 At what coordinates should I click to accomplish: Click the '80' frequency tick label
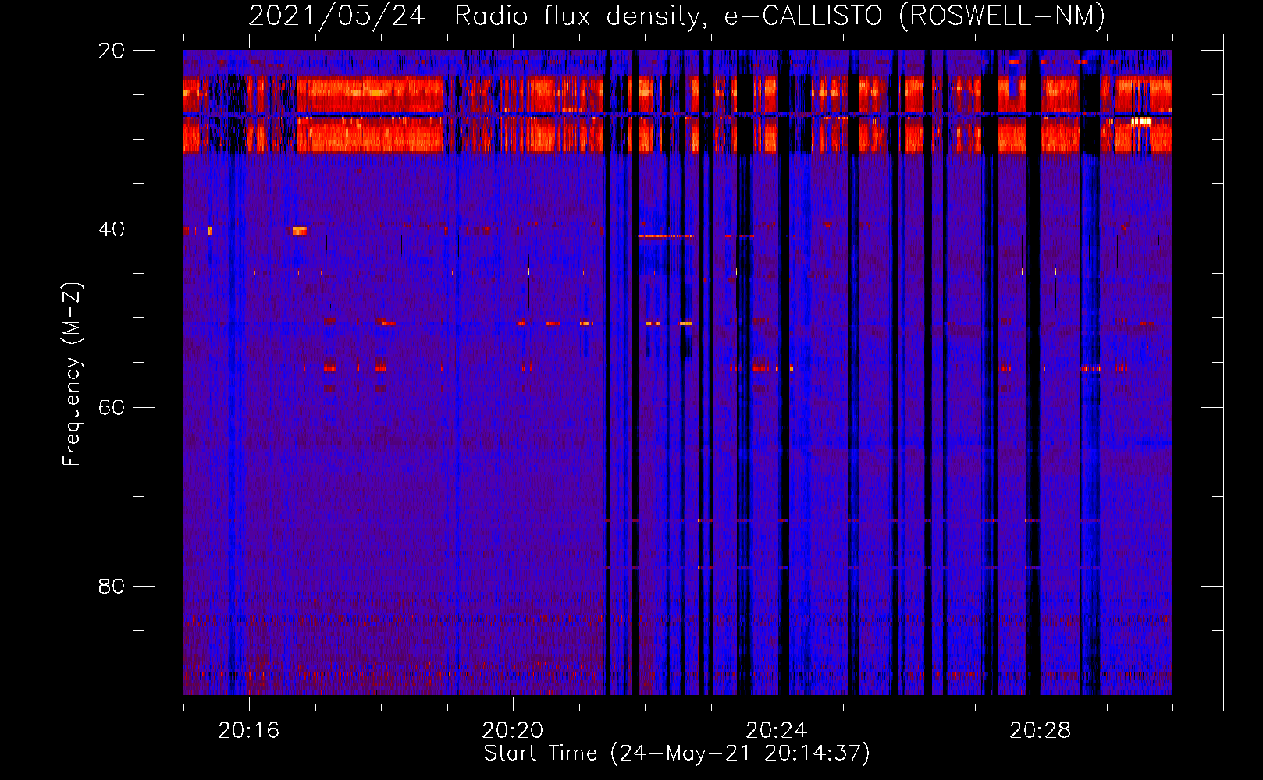[x=112, y=587]
